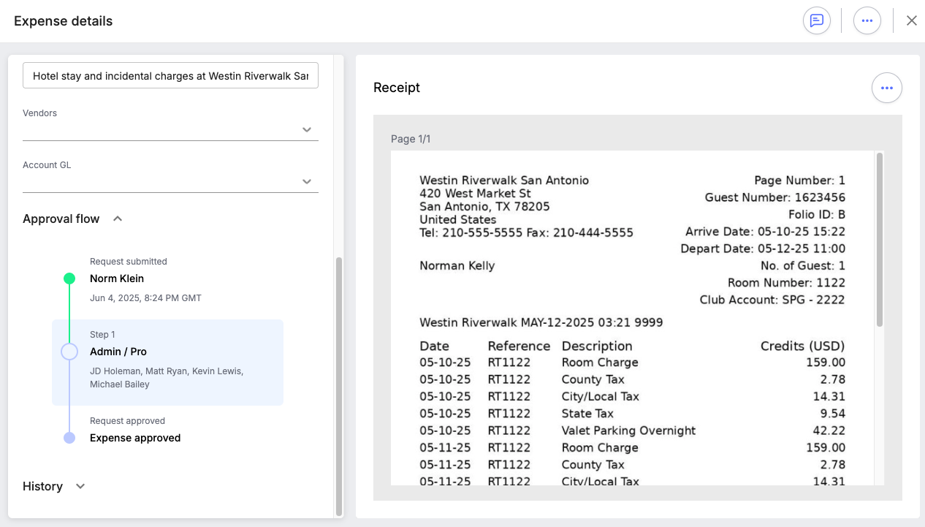Click the 420 West Market St address

tap(476, 194)
